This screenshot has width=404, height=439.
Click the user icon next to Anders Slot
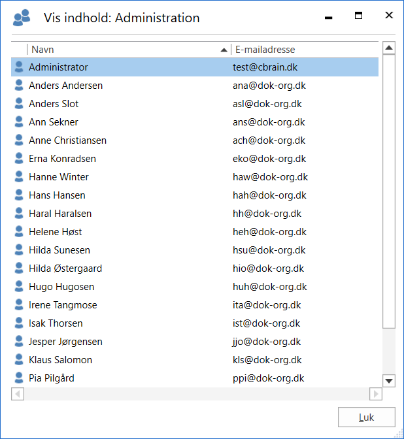tap(19, 104)
